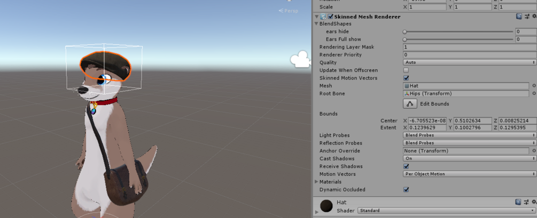Open the Cast Shadows dropdown
Viewport: 537px width, 218px height.
(x=470, y=158)
